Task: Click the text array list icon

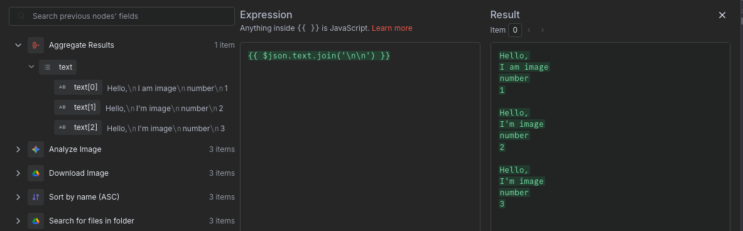Action: click(x=47, y=67)
